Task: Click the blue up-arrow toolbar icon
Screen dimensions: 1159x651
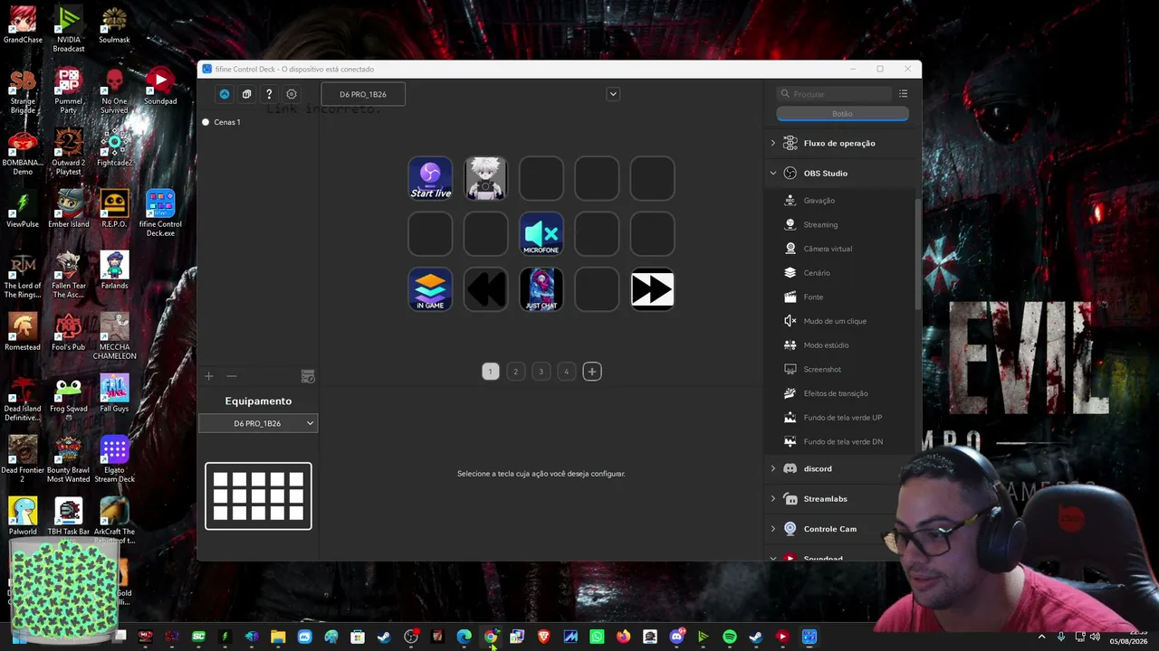Action: tap(225, 94)
